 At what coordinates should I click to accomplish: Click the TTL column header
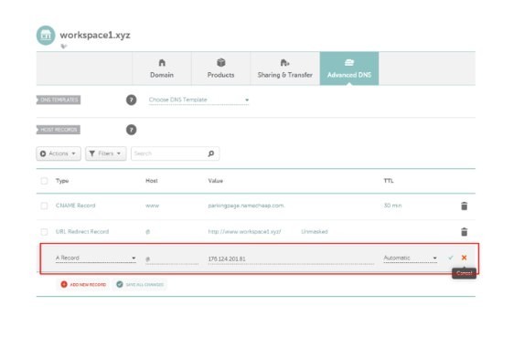(389, 181)
